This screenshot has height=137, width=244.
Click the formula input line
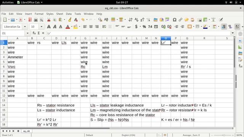click(x=138, y=33)
